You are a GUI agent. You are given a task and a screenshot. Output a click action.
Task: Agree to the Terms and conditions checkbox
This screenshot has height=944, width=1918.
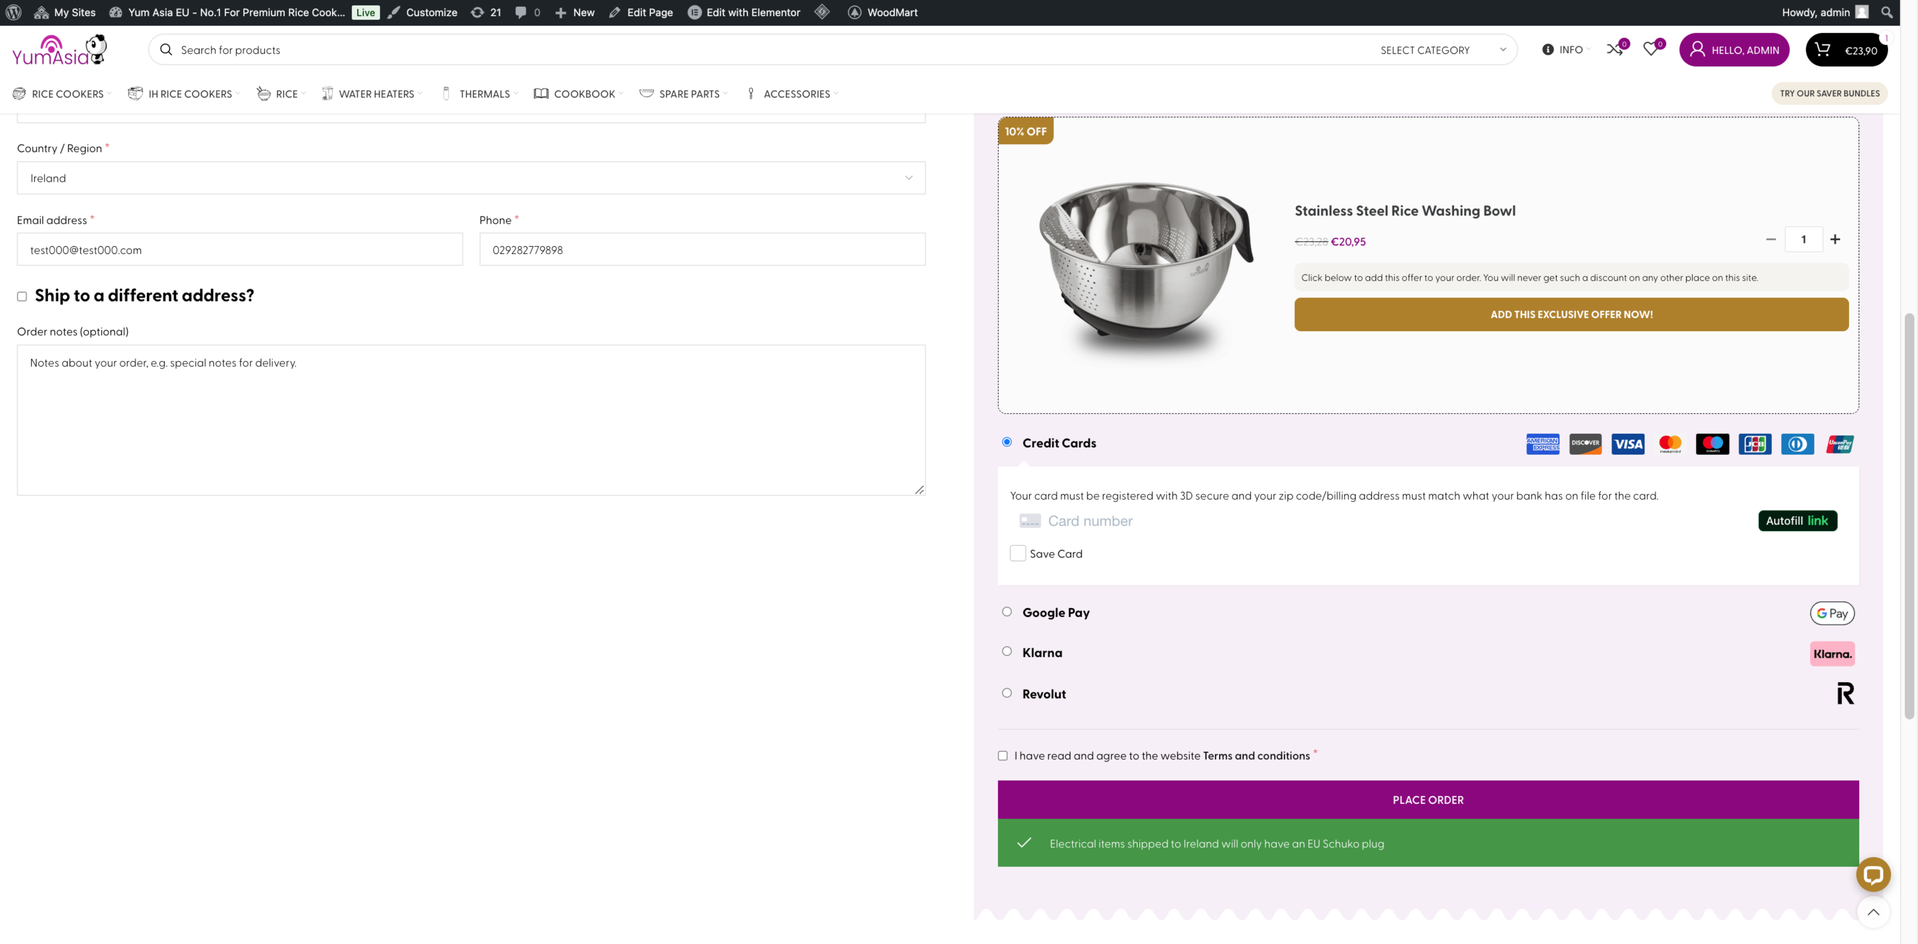[x=1003, y=756]
